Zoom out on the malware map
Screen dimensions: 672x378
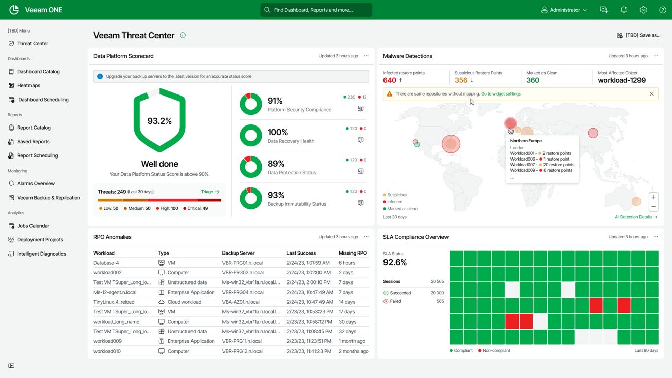coord(653,207)
